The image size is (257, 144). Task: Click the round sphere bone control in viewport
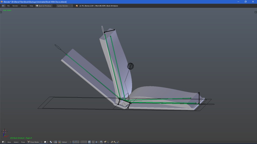pyautogui.click(x=130, y=66)
